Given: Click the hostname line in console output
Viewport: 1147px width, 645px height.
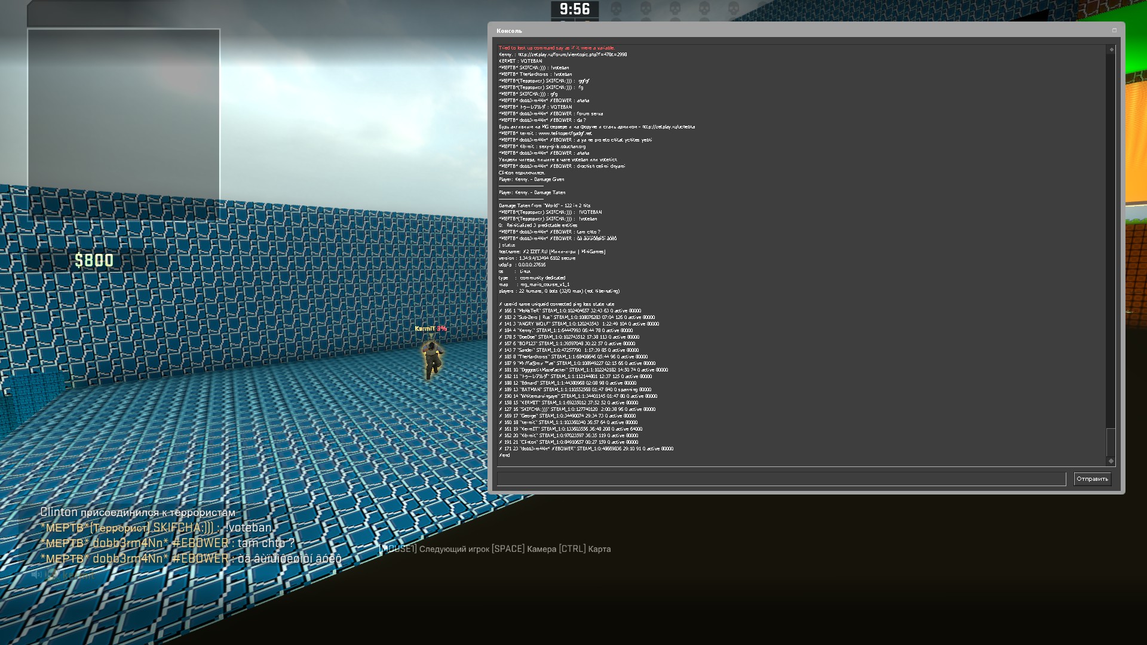Looking at the screenshot, I should [552, 251].
